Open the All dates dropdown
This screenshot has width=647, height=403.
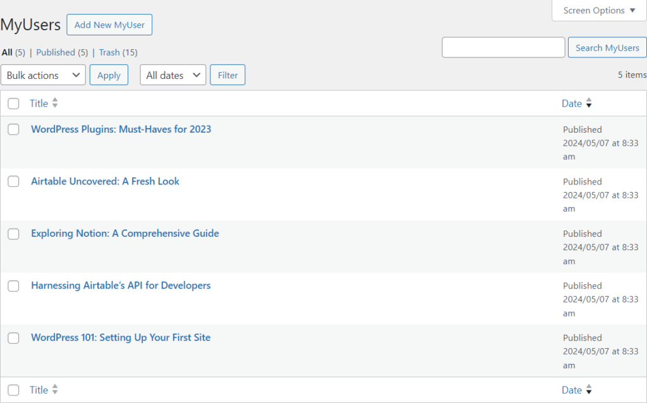(x=173, y=75)
